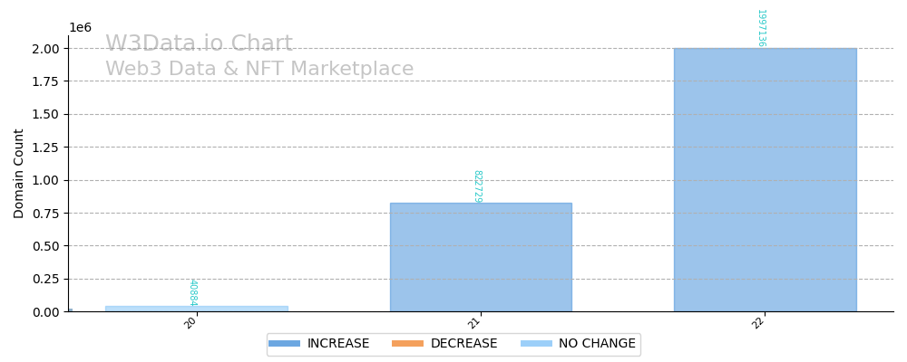Click the 1e6 exponent label
907x362 pixels.
(80, 28)
